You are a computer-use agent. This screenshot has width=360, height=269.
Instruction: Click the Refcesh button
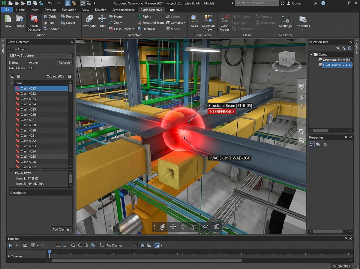click(64, 62)
